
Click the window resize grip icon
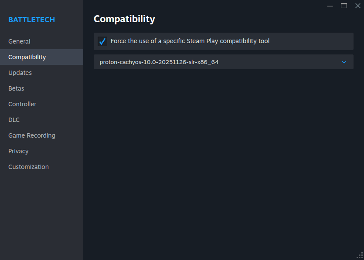point(360,256)
